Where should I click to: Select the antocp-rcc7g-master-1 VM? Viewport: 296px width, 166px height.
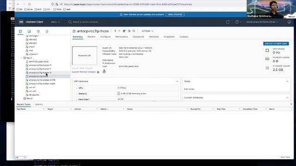(x=40, y=69)
